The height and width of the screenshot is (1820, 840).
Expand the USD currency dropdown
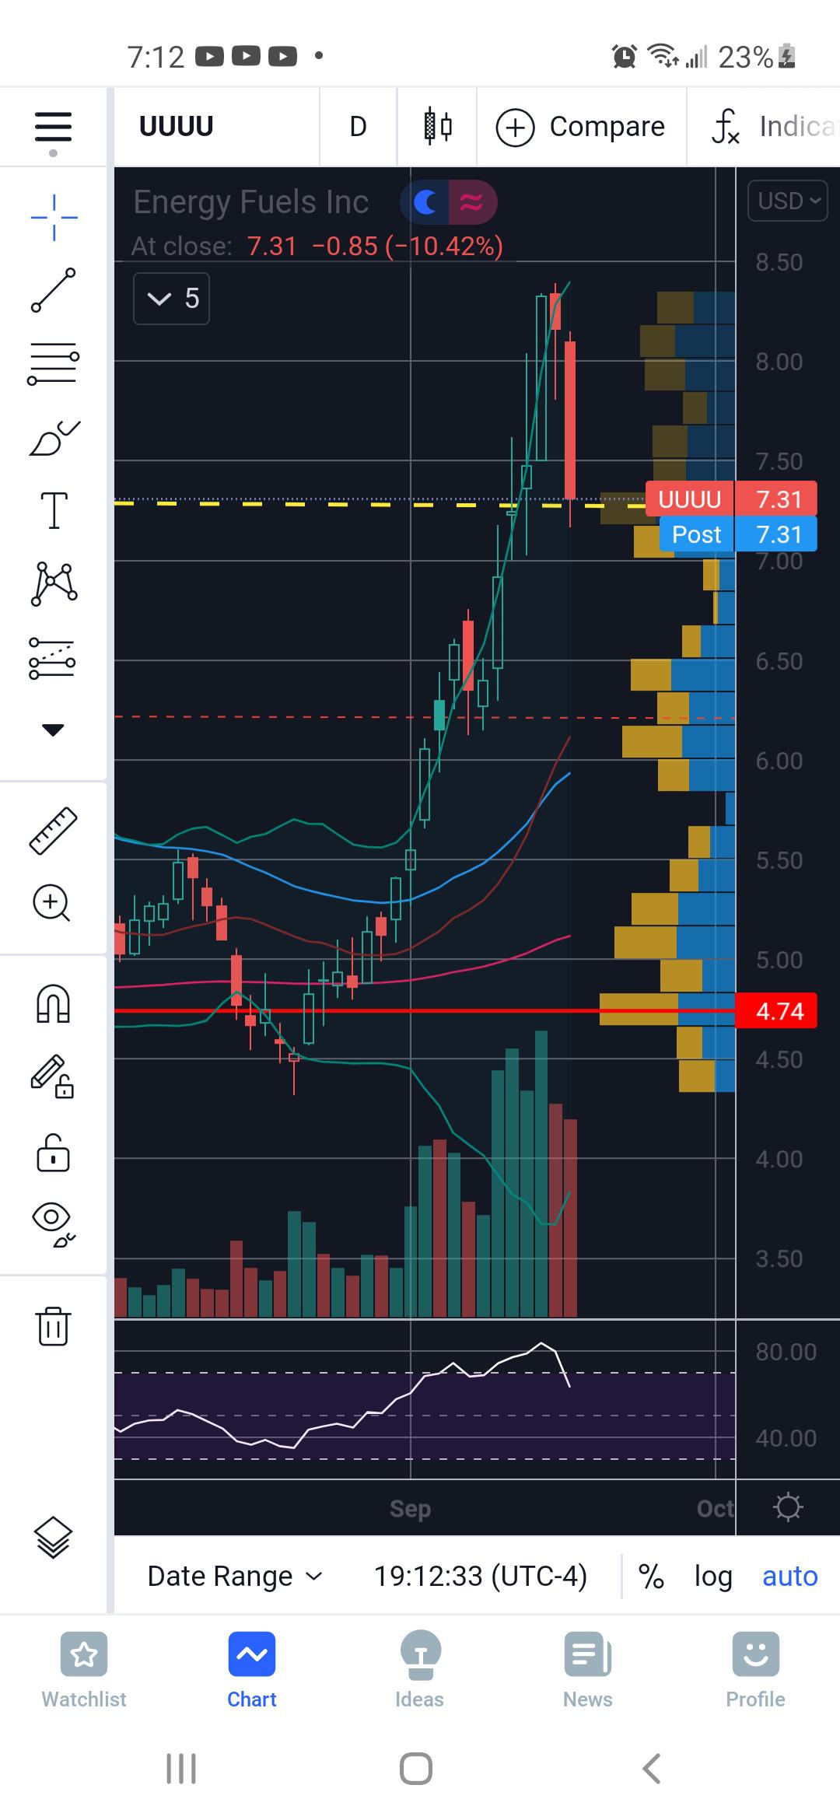pyautogui.click(x=787, y=201)
